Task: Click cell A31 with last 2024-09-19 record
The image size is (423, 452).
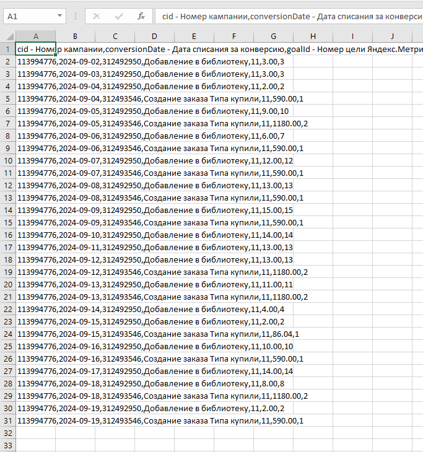Action: coord(35,420)
